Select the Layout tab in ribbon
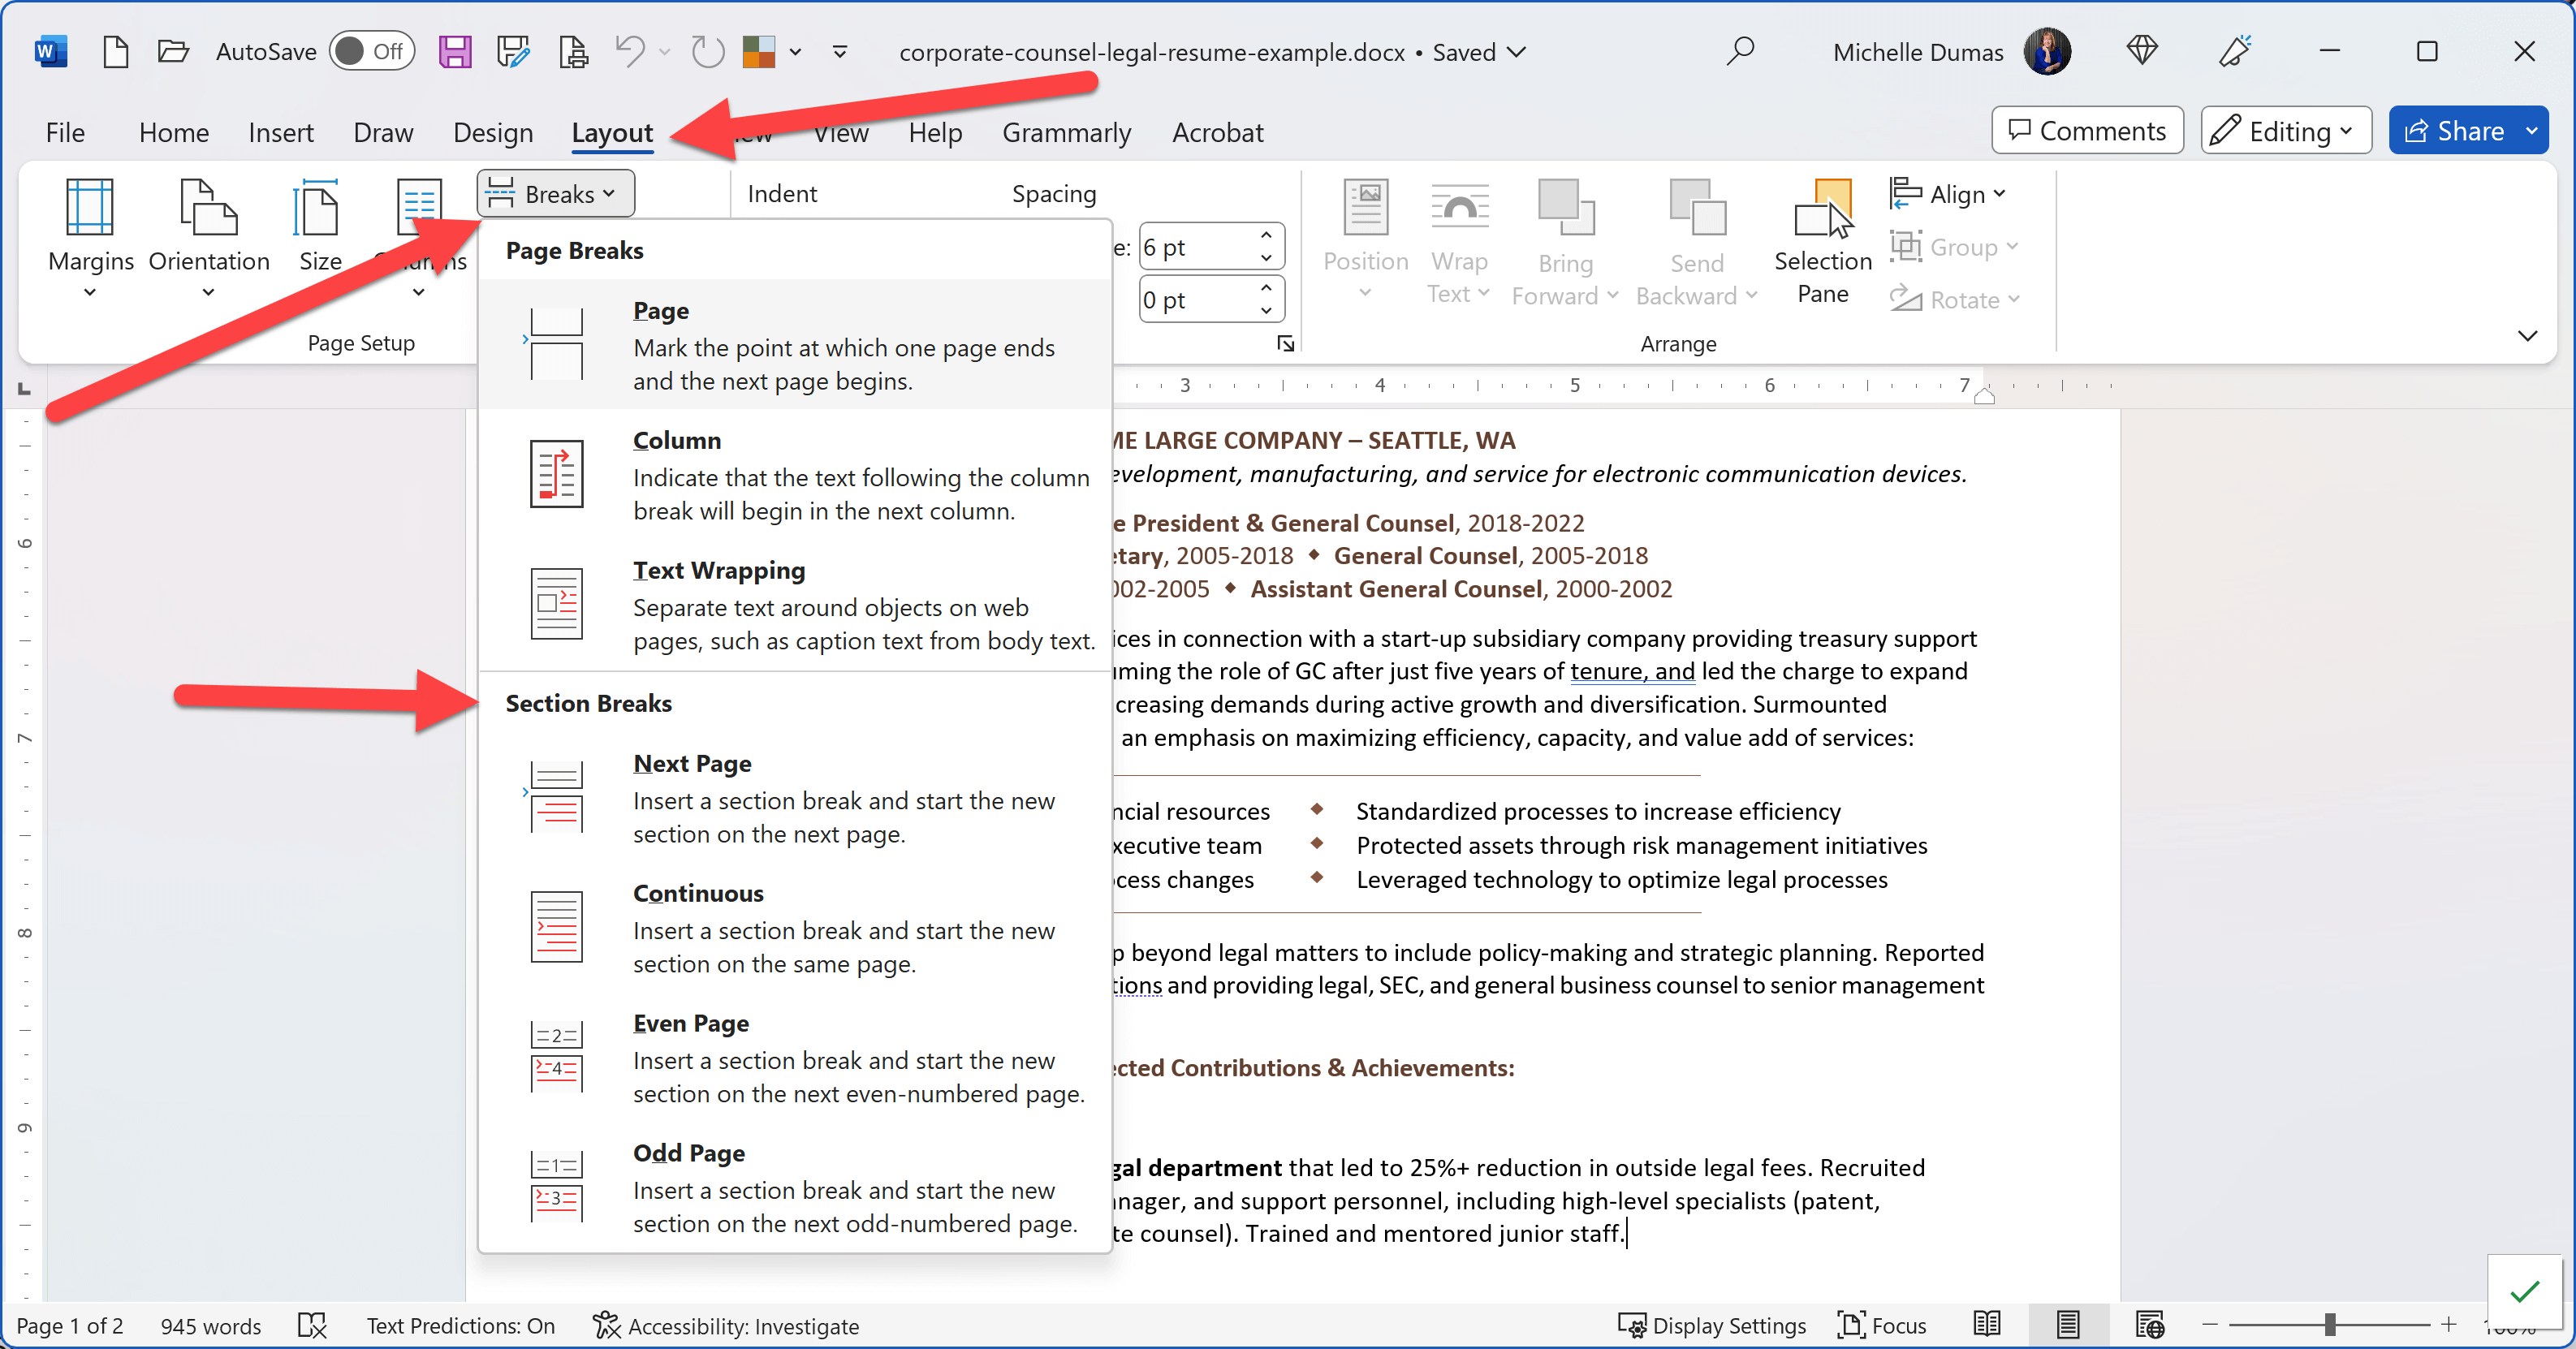2576x1349 pixels. 611,131
